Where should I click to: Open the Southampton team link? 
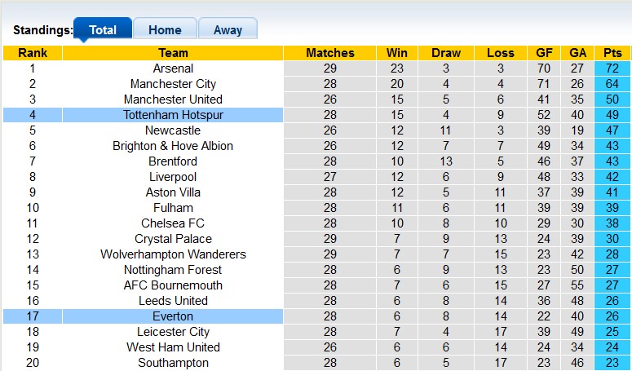(x=173, y=363)
